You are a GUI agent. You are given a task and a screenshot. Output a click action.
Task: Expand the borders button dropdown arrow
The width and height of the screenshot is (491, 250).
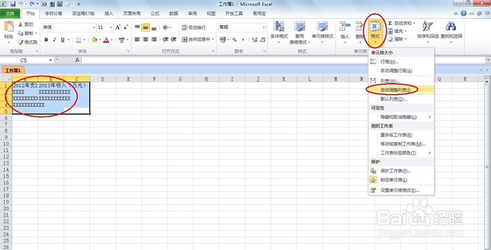point(84,40)
